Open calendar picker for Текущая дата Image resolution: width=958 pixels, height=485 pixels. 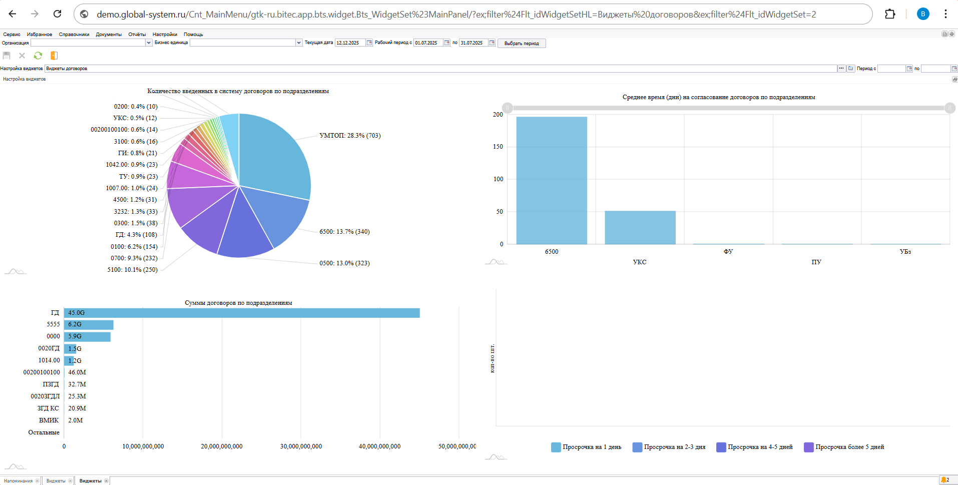369,43
